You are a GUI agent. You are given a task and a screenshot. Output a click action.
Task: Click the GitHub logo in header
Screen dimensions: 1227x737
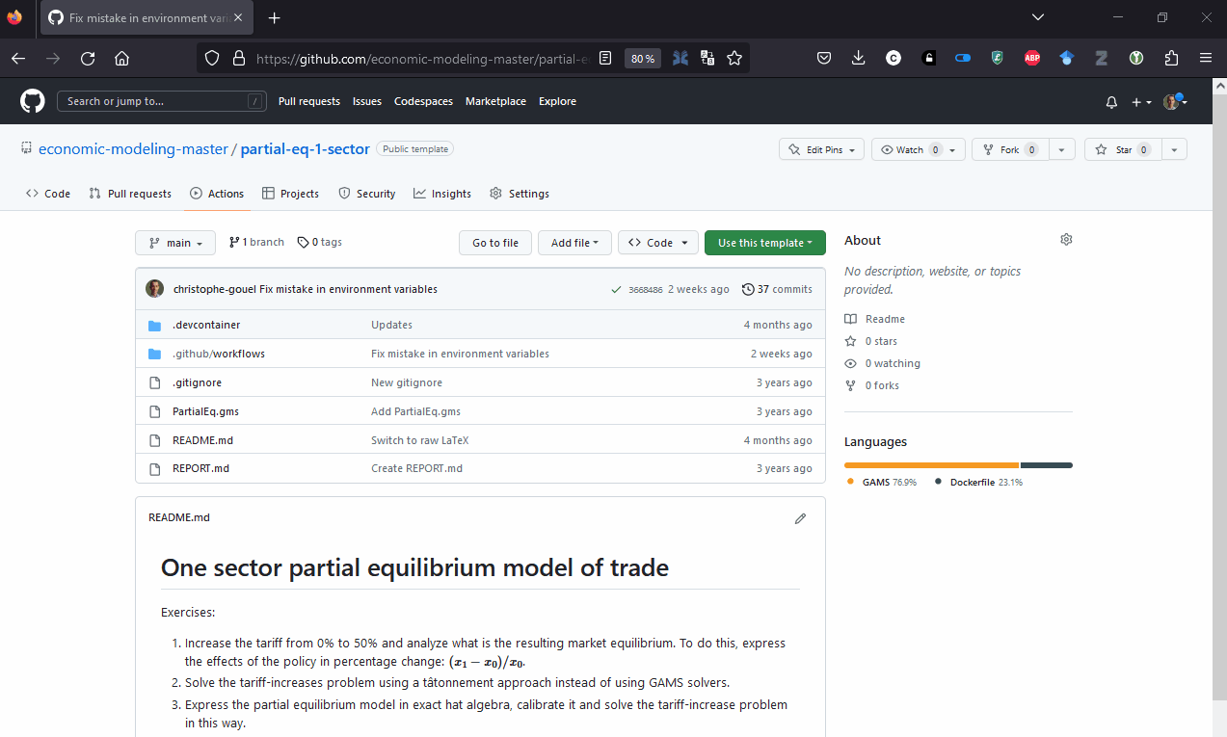33,101
